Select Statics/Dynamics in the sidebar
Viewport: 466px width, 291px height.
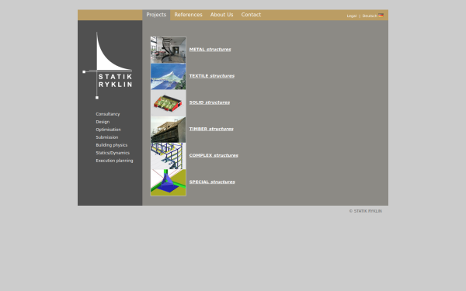(113, 153)
